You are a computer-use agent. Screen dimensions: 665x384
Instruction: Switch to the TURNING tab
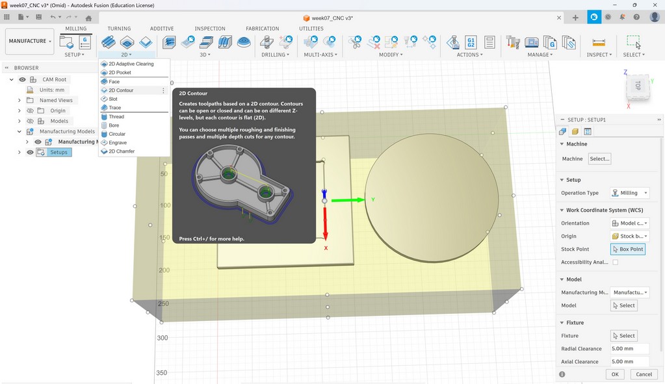(x=119, y=29)
